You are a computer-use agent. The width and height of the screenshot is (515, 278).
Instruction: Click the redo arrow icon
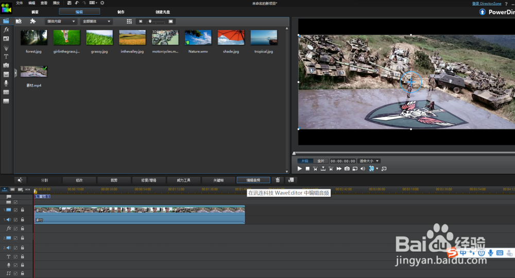pyautogui.click(x=84, y=3)
